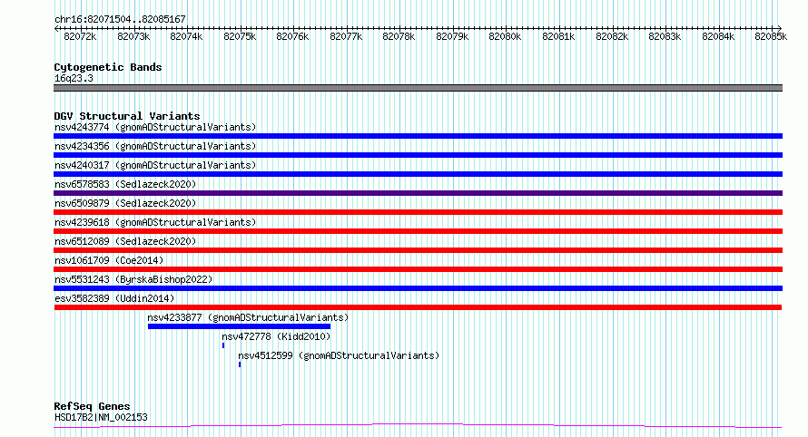The height and width of the screenshot is (437, 808).
Task: Click the 82075k ruler tick label
Action: 240,36
